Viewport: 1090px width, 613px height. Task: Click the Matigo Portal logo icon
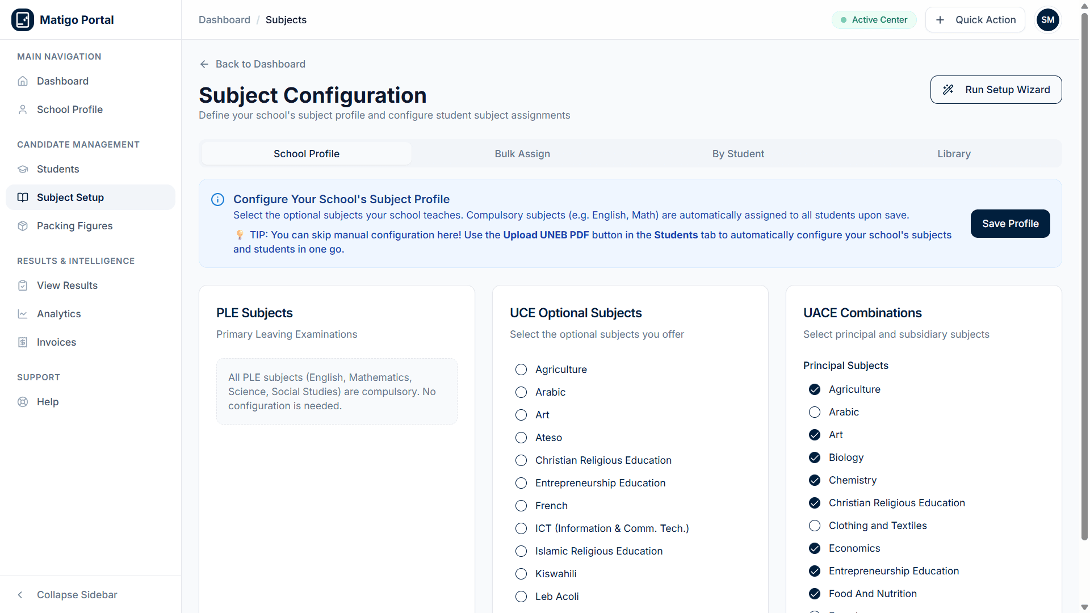pyautogui.click(x=23, y=20)
